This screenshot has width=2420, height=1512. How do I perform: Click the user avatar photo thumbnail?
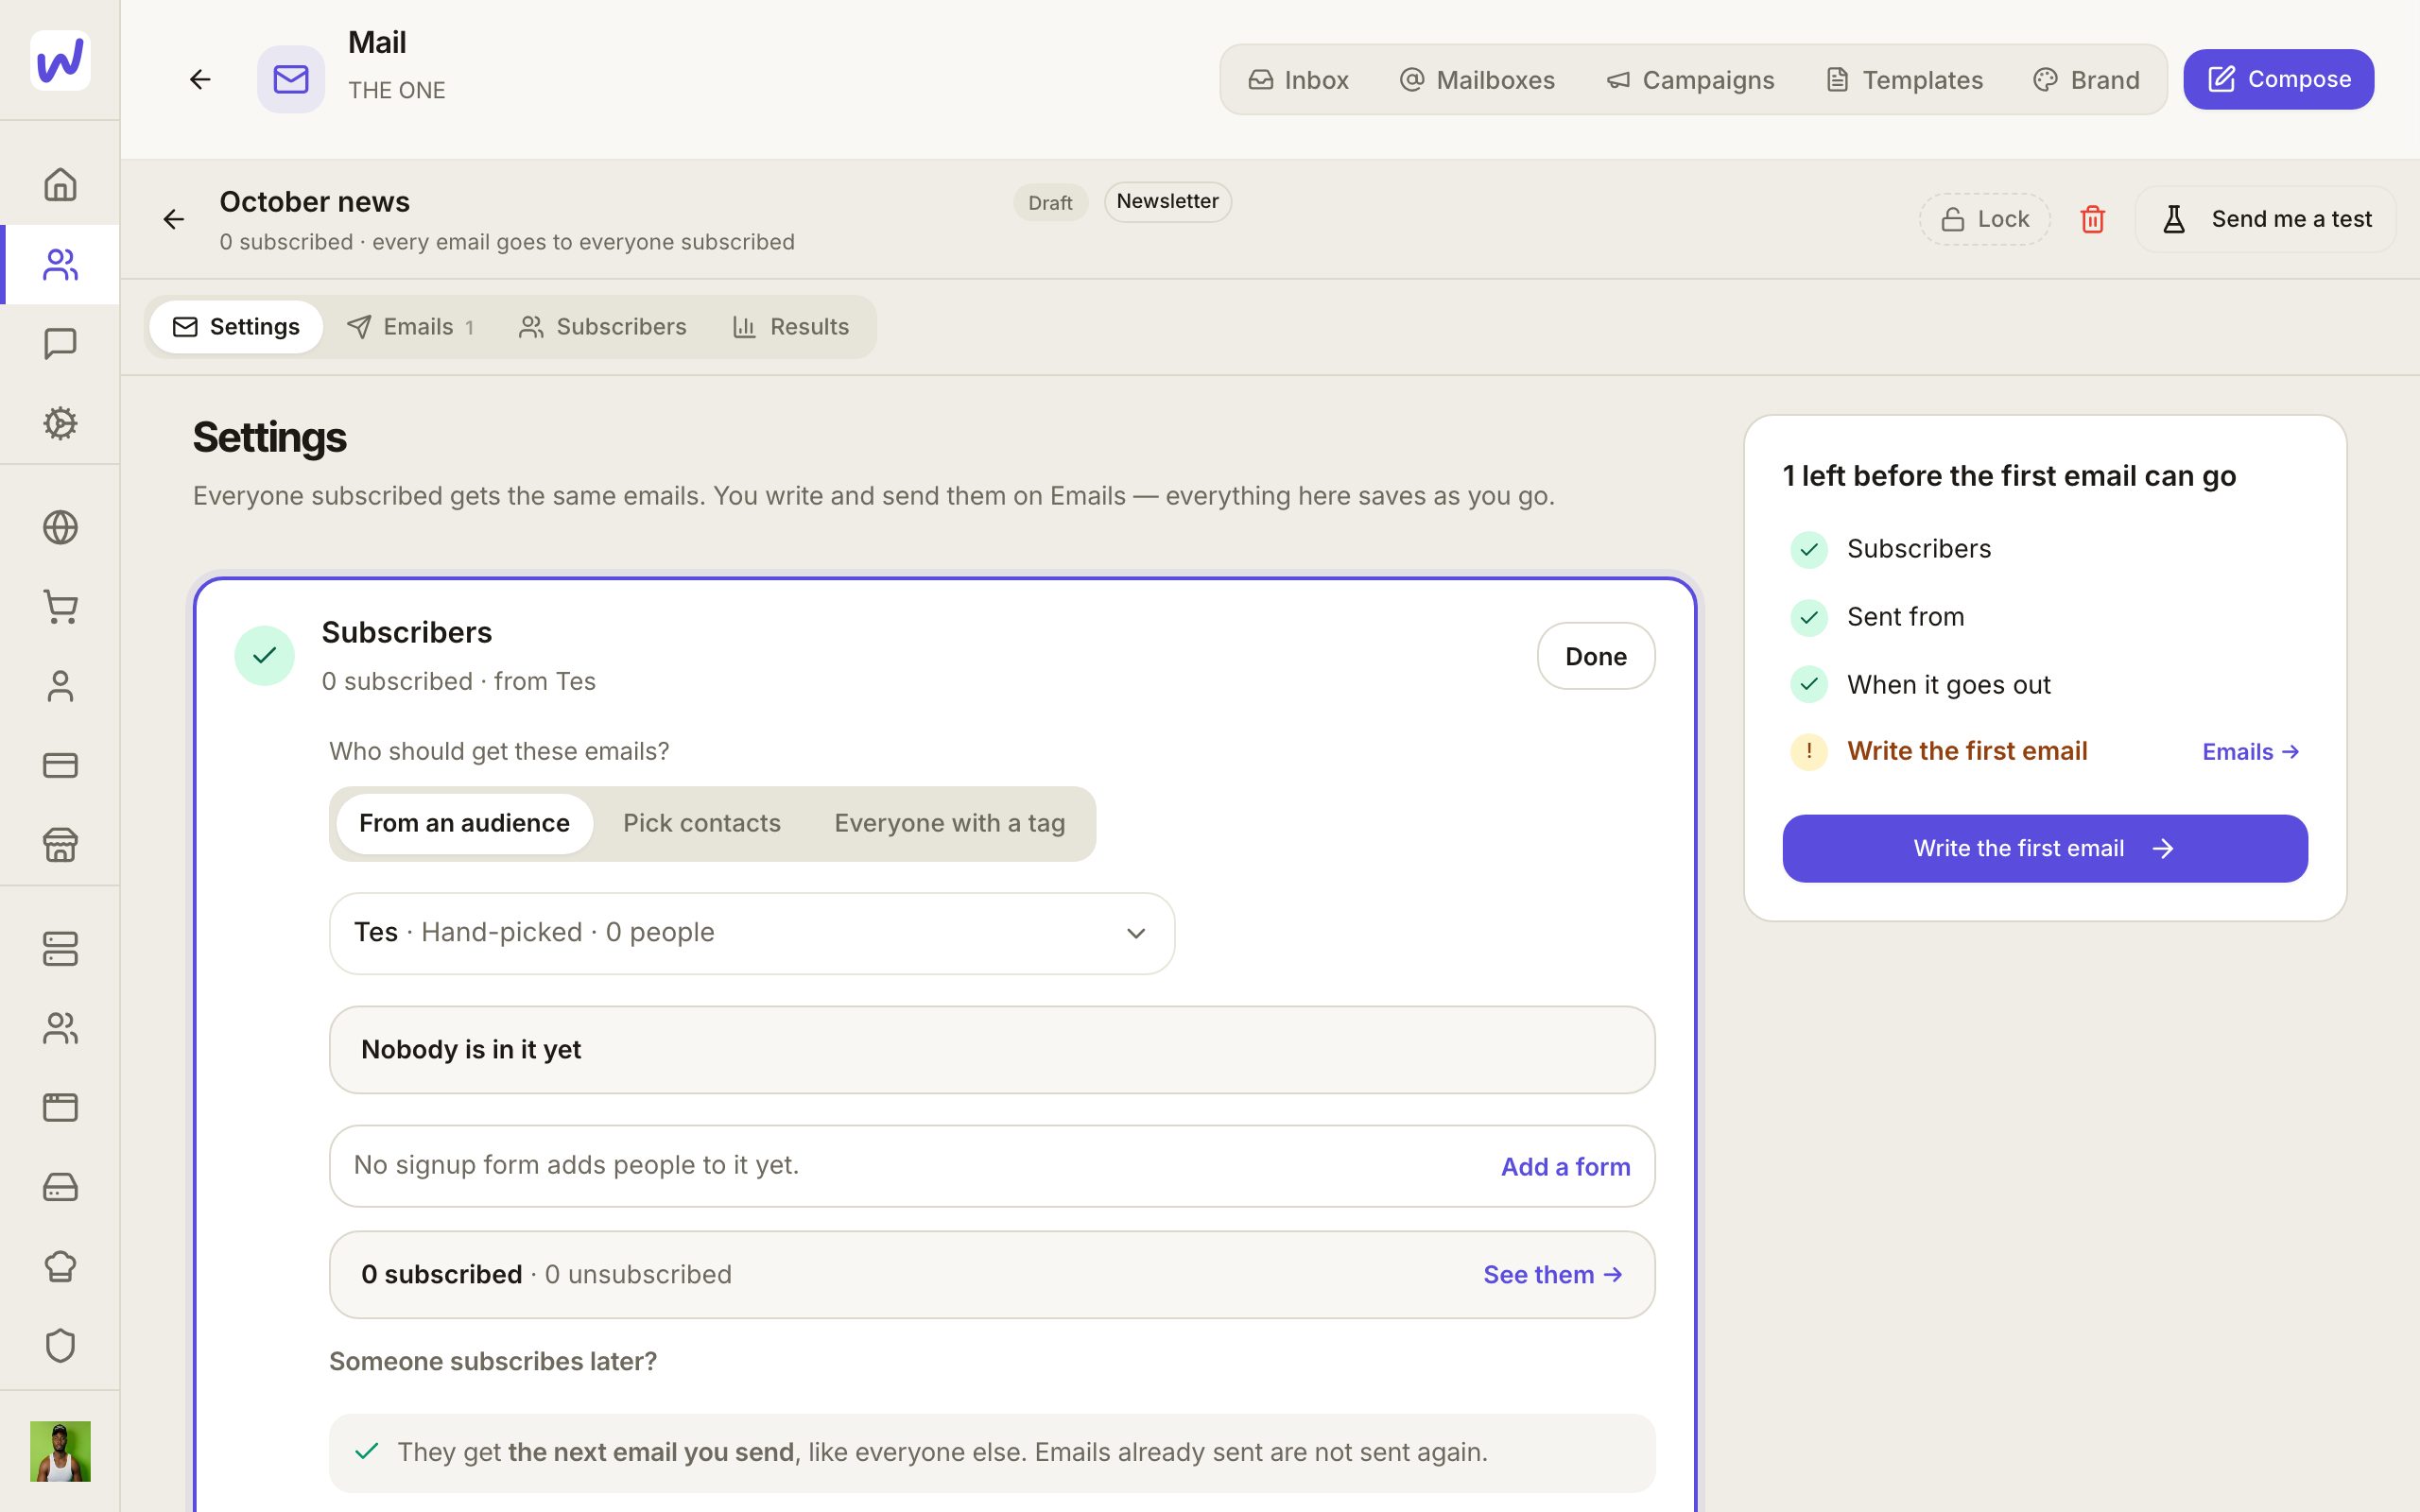[x=60, y=1451]
